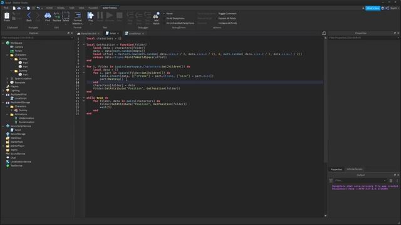Select the Never break option
This screenshot has height=225, width=401.
click(x=169, y=14)
